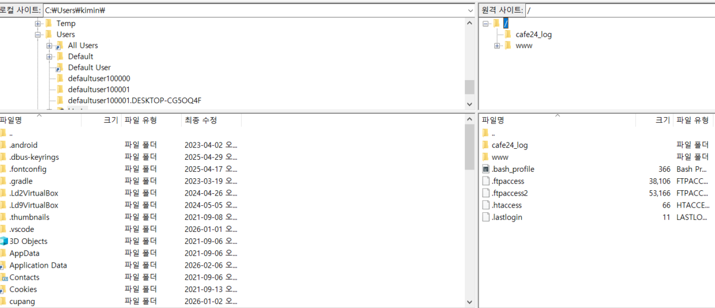The height and width of the screenshot is (308, 715).
Task: Click the .bash_profile file icon
Action: tap(486, 169)
